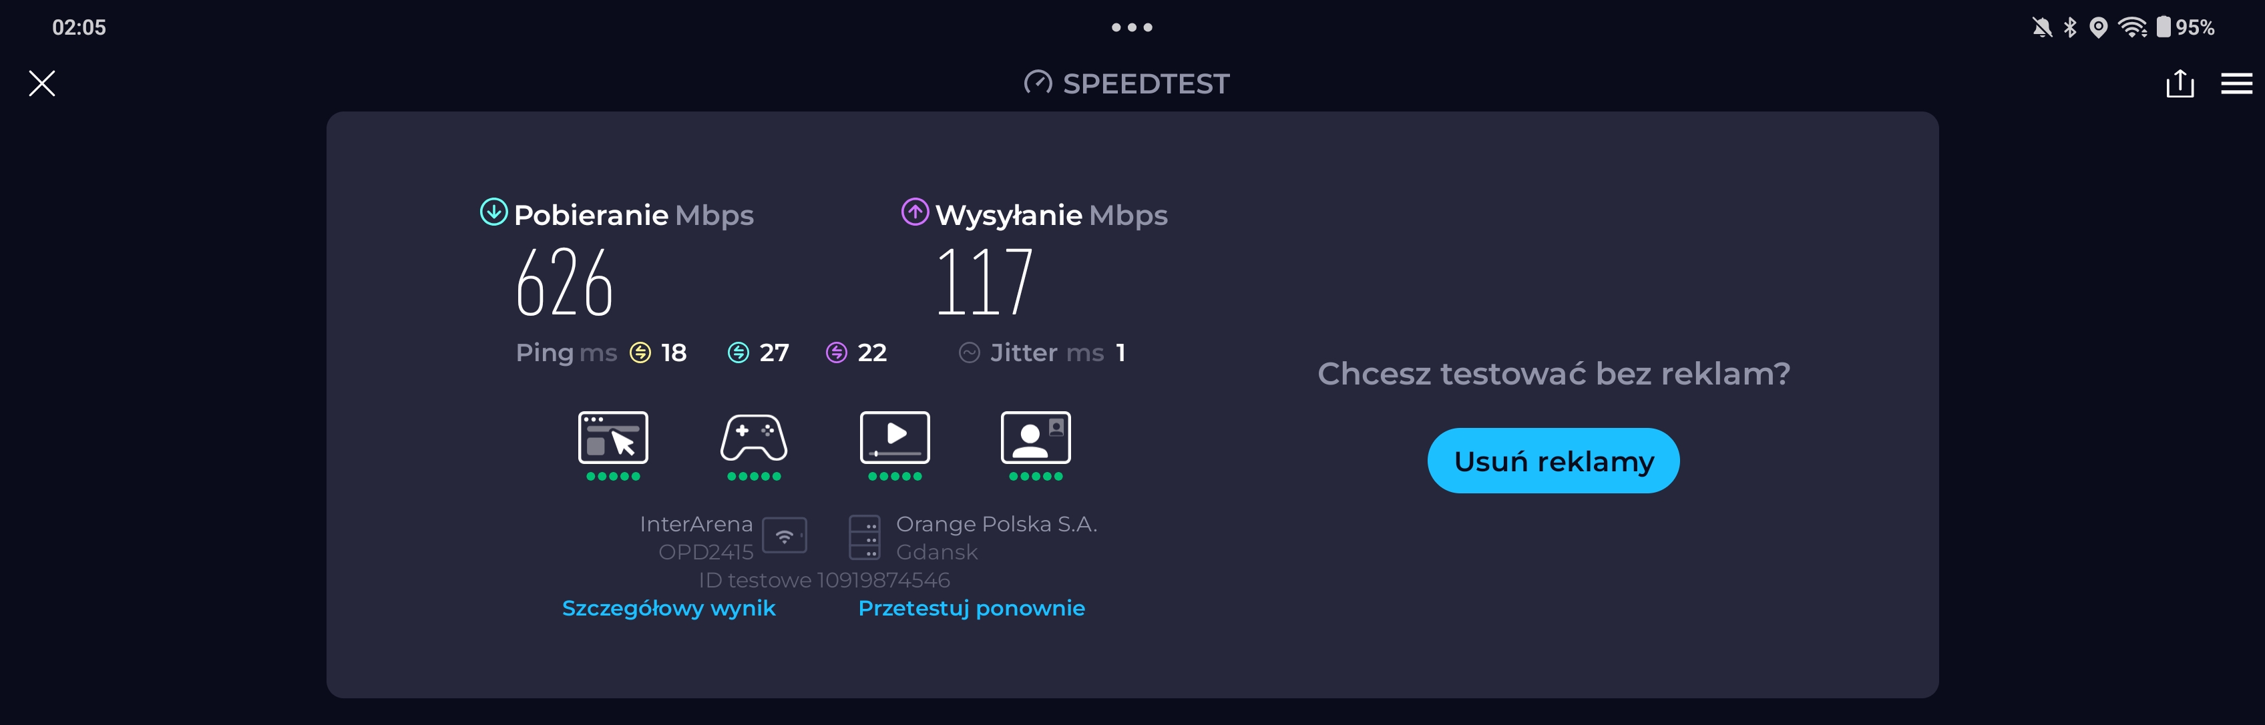Tap the yellow idle ping icon
The image size is (2265, 725).
(x=640, y=352)
